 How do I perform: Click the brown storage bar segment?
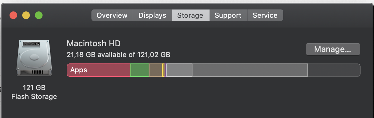156,70
